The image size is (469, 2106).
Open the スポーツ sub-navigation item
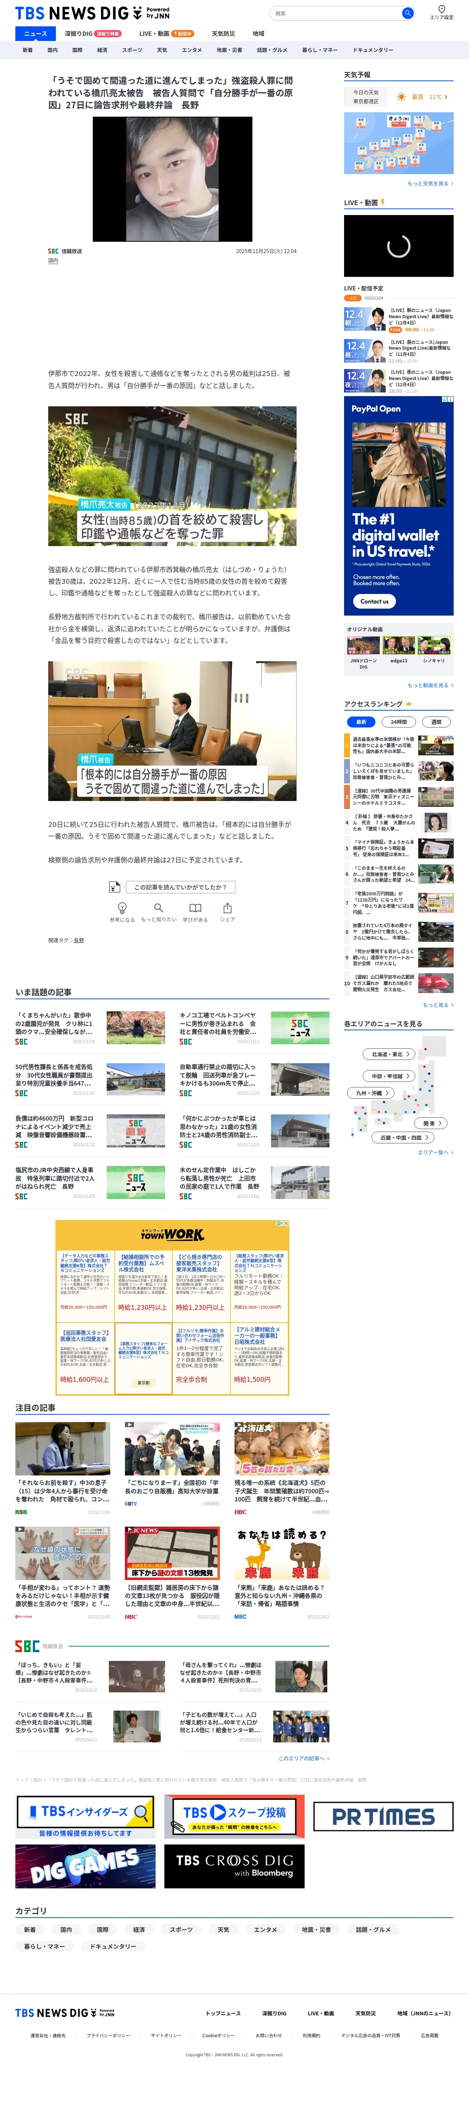coord(131,50)
